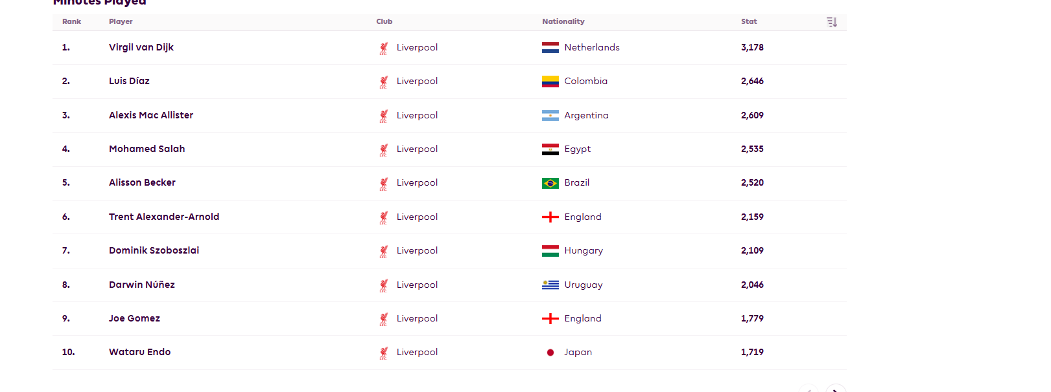Screen dimensions: 1051x392
Task: Click Liverpool crest beside Virgil van Dijk
Action: (384, 48)
